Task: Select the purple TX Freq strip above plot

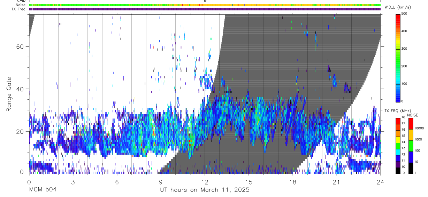Action: pos(205,9)
